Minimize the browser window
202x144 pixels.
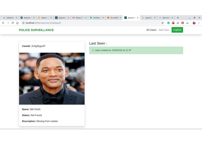coord(190,18)
